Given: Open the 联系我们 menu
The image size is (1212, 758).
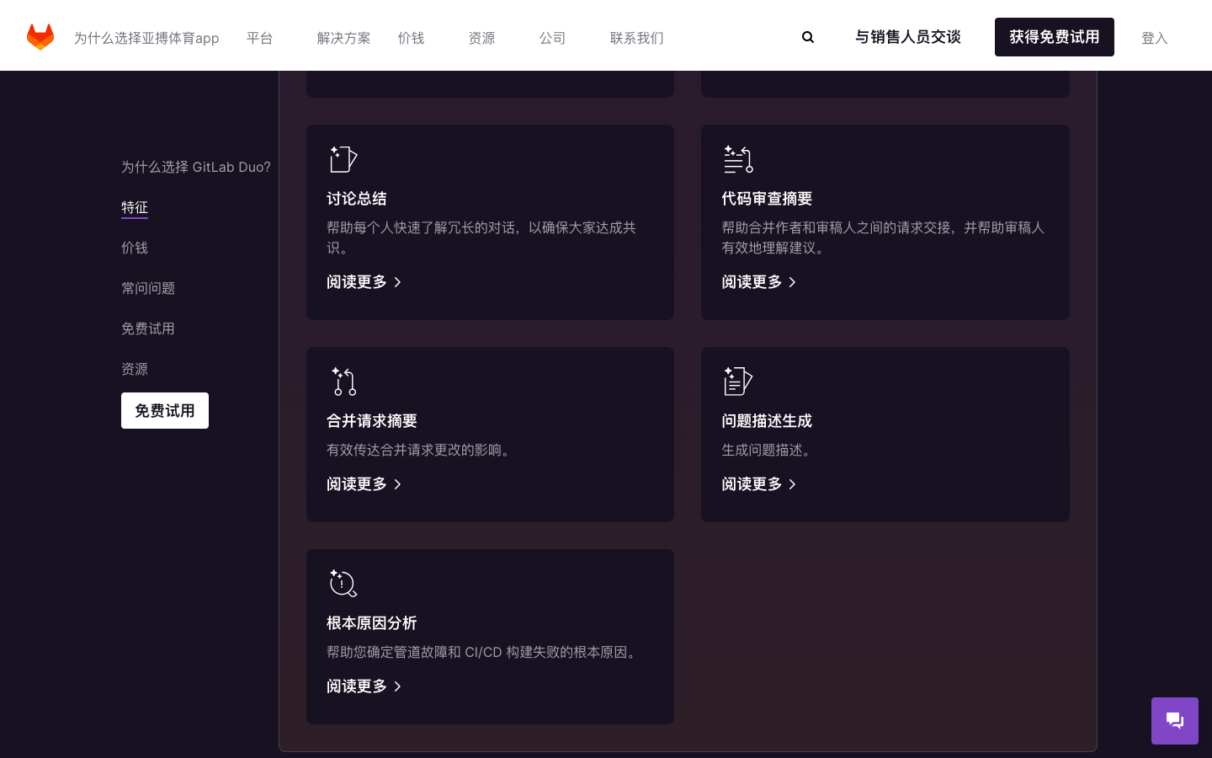Looking at the screenshot, I should pyautogui.click(x=636, y=37).
